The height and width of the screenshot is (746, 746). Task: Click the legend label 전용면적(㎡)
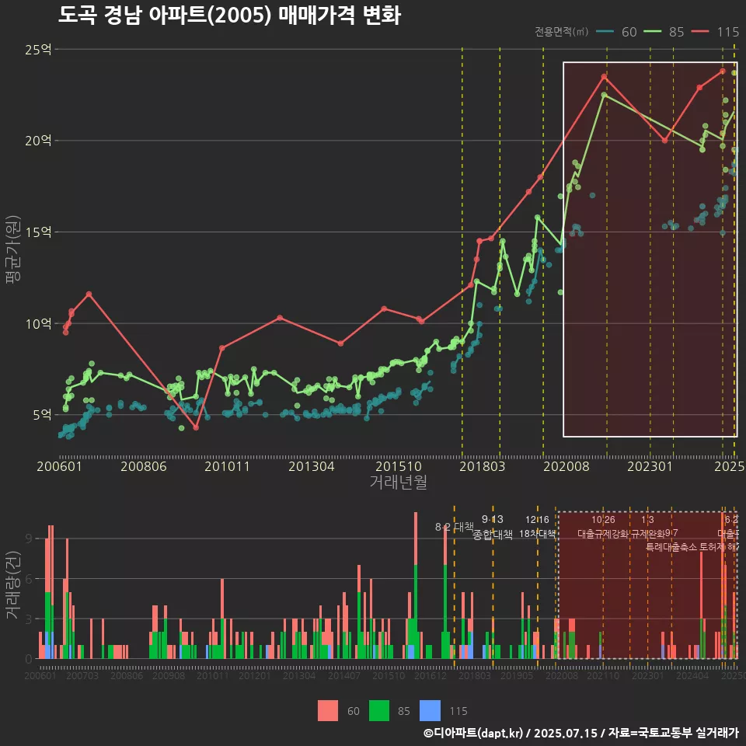[x=561, y=32]
